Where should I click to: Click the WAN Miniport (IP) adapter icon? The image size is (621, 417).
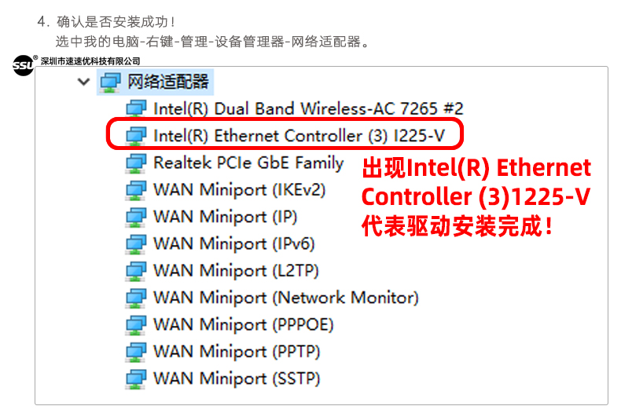136,218
